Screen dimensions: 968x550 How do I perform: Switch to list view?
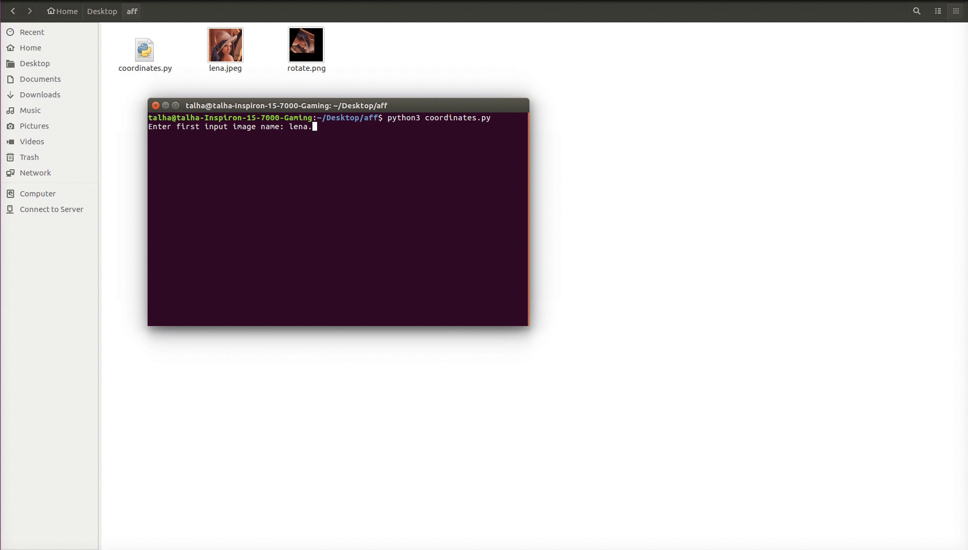938,11
